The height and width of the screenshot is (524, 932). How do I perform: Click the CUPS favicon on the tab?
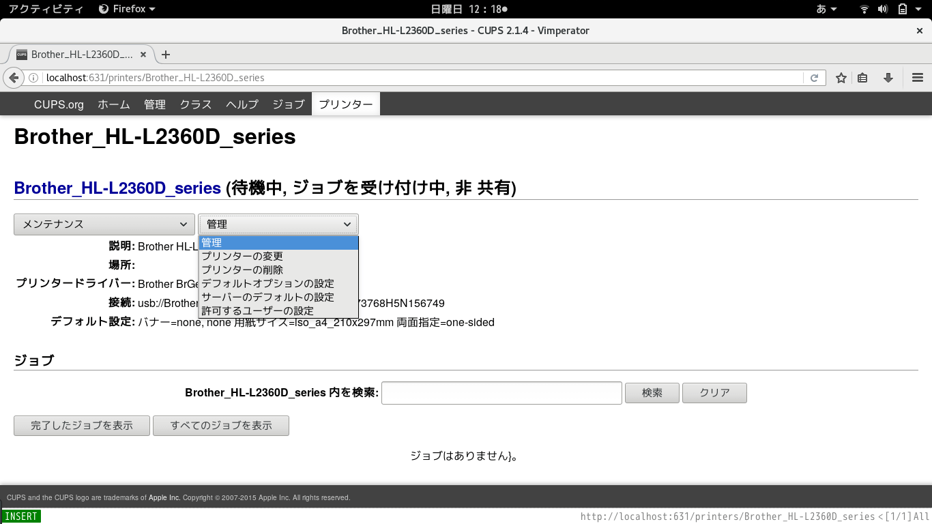(22, 55)
